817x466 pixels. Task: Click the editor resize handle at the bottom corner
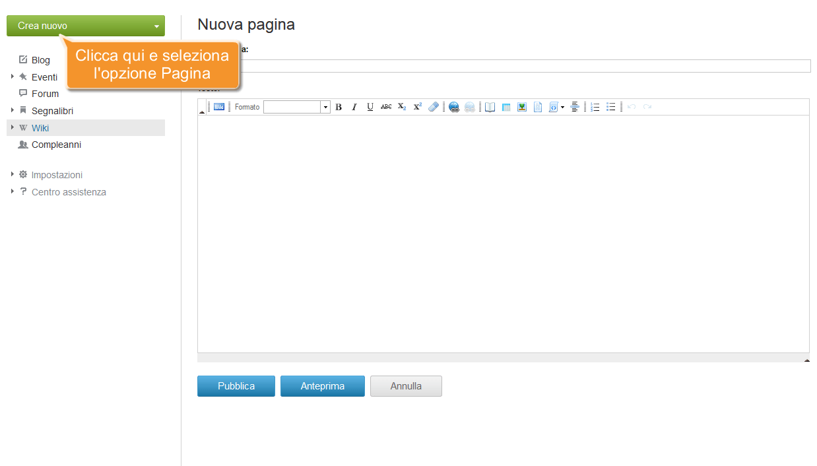(806, 360)
